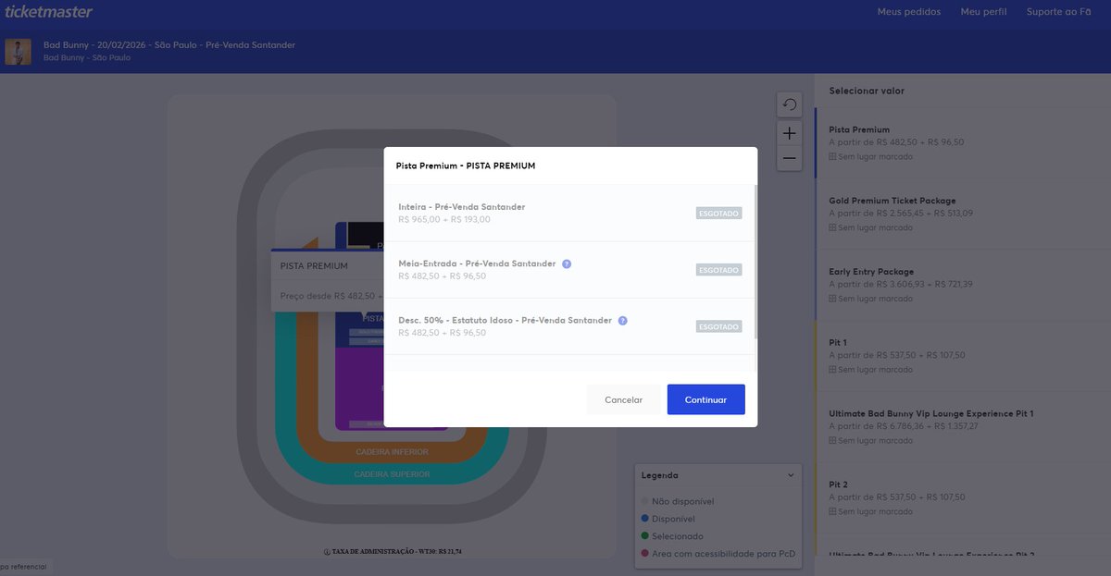Click the modal ticket list scrollbar
1111x576 pixels.
(x=755, y=263)
